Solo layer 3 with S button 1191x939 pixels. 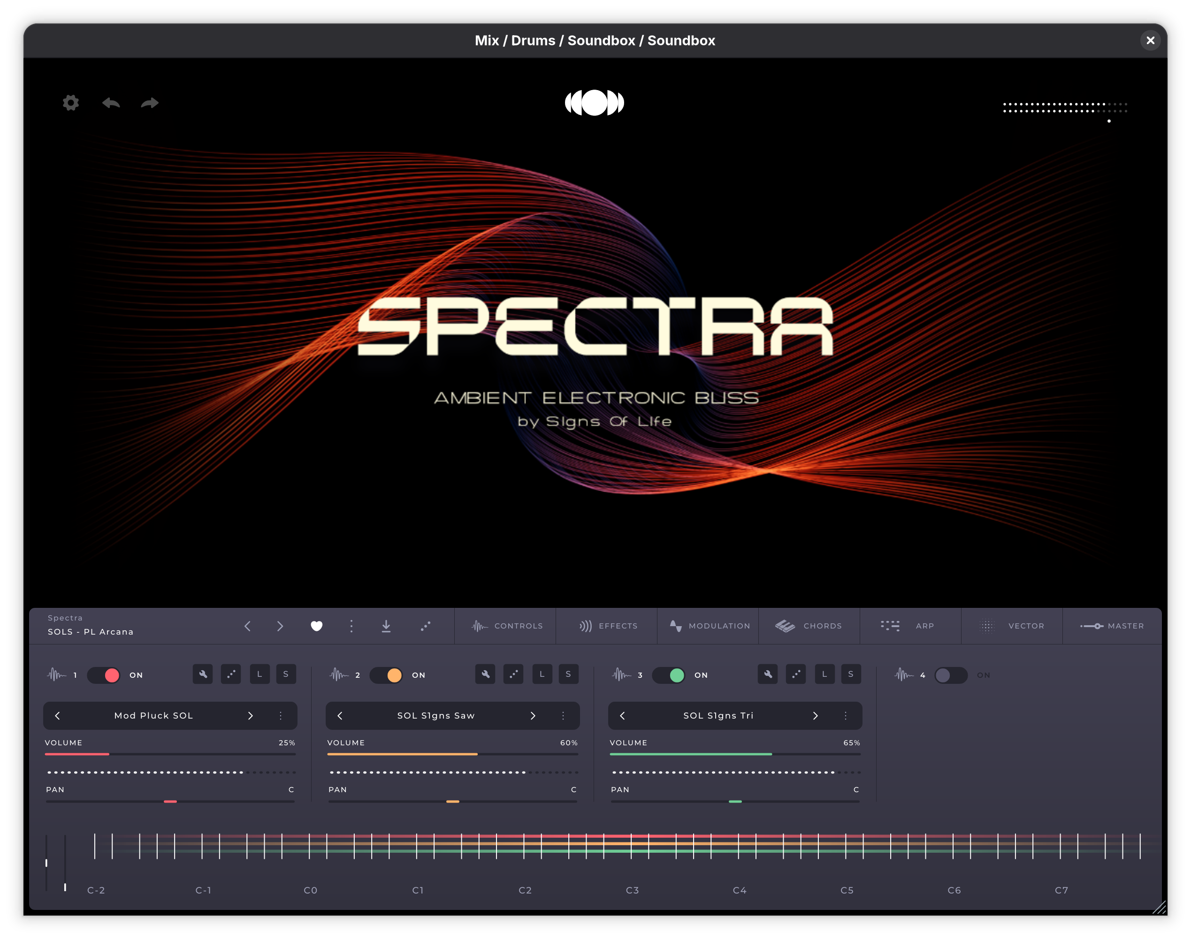pos(850,674)
